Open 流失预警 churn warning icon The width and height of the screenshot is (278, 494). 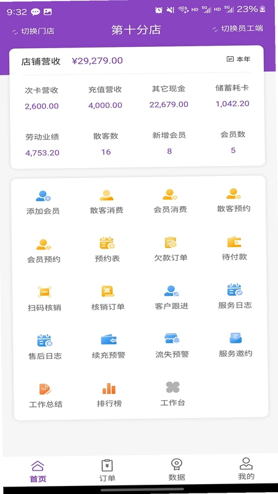[172, 339]
